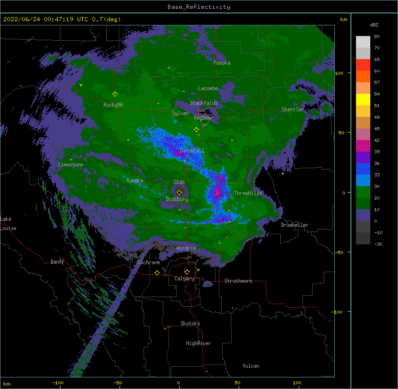Click the Blackfalds city label
This screenshot has height=389, width=398.
click(204, 103)
